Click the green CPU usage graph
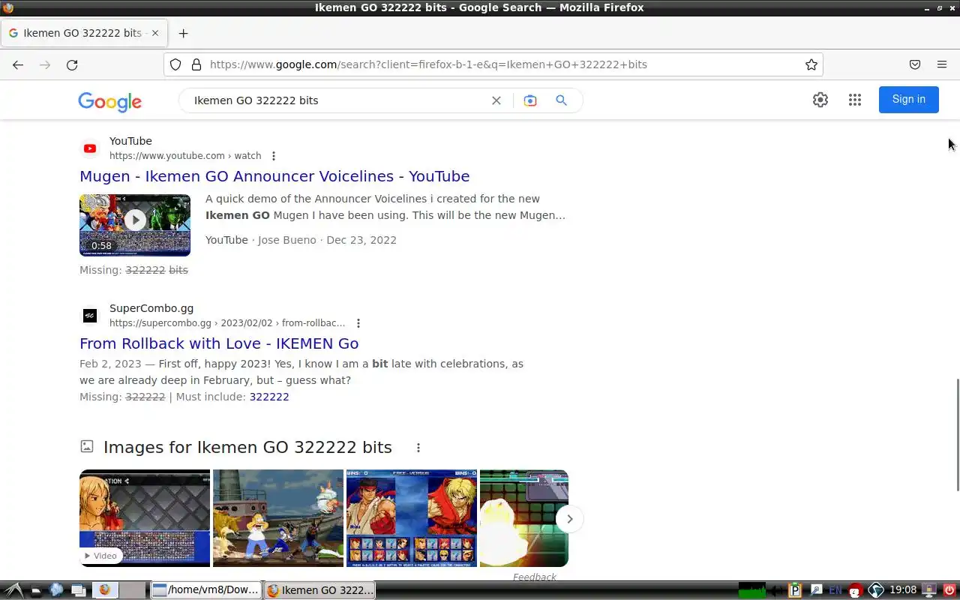Viewport: 960px width, 600px height. (752, 590)
